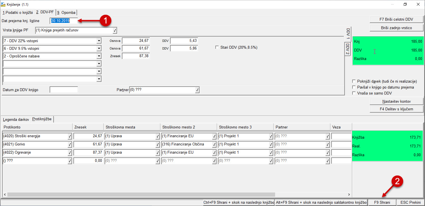
Task: Click the Dat.prejema knj. listine date field
Action: (64, 21)
